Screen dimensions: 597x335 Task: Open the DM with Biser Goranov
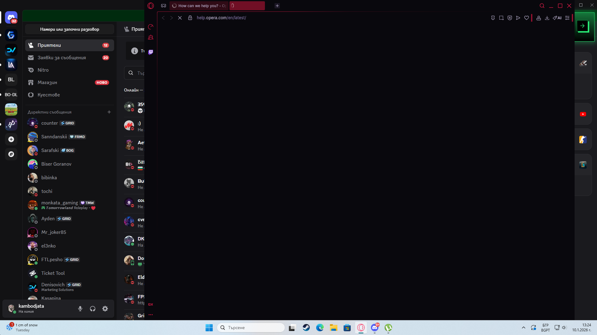(x=56, y=164)
